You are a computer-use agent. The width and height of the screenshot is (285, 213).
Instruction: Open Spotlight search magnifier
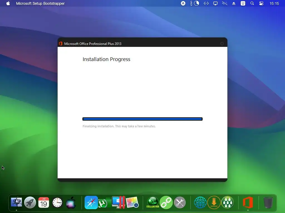click(x=252, y=3)
